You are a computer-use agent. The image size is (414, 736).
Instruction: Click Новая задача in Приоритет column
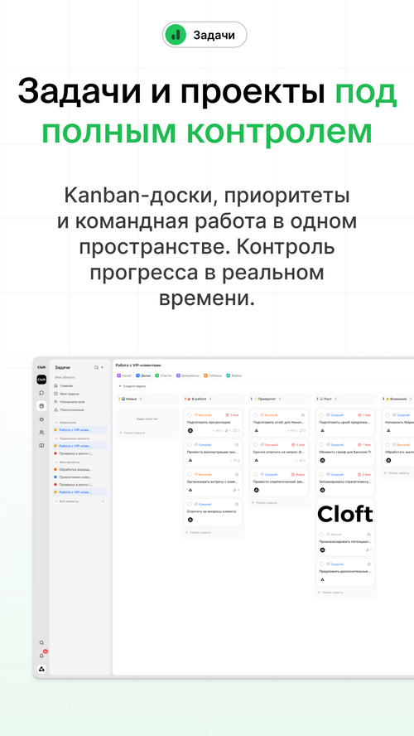pyautogui.click(x=264, y=503)
